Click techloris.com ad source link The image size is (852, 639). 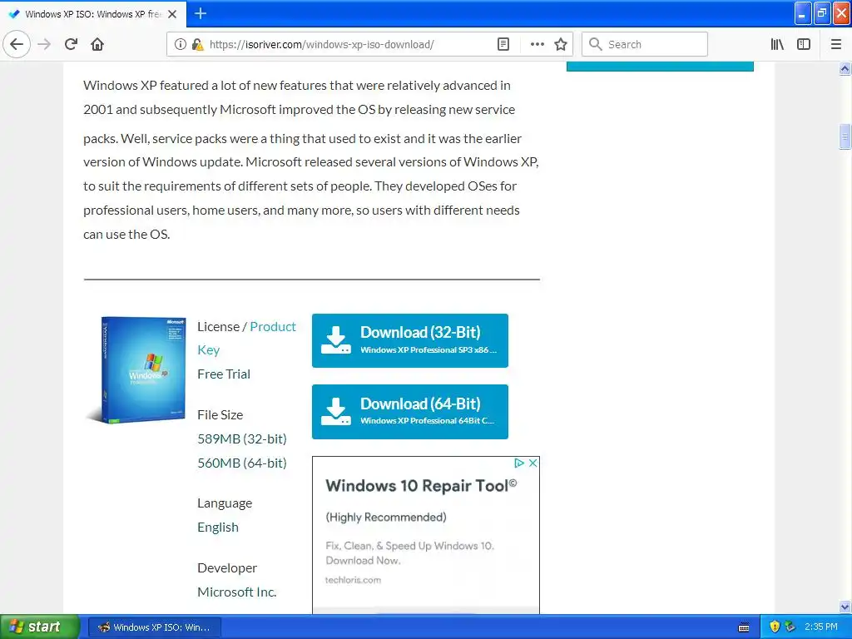353,580
